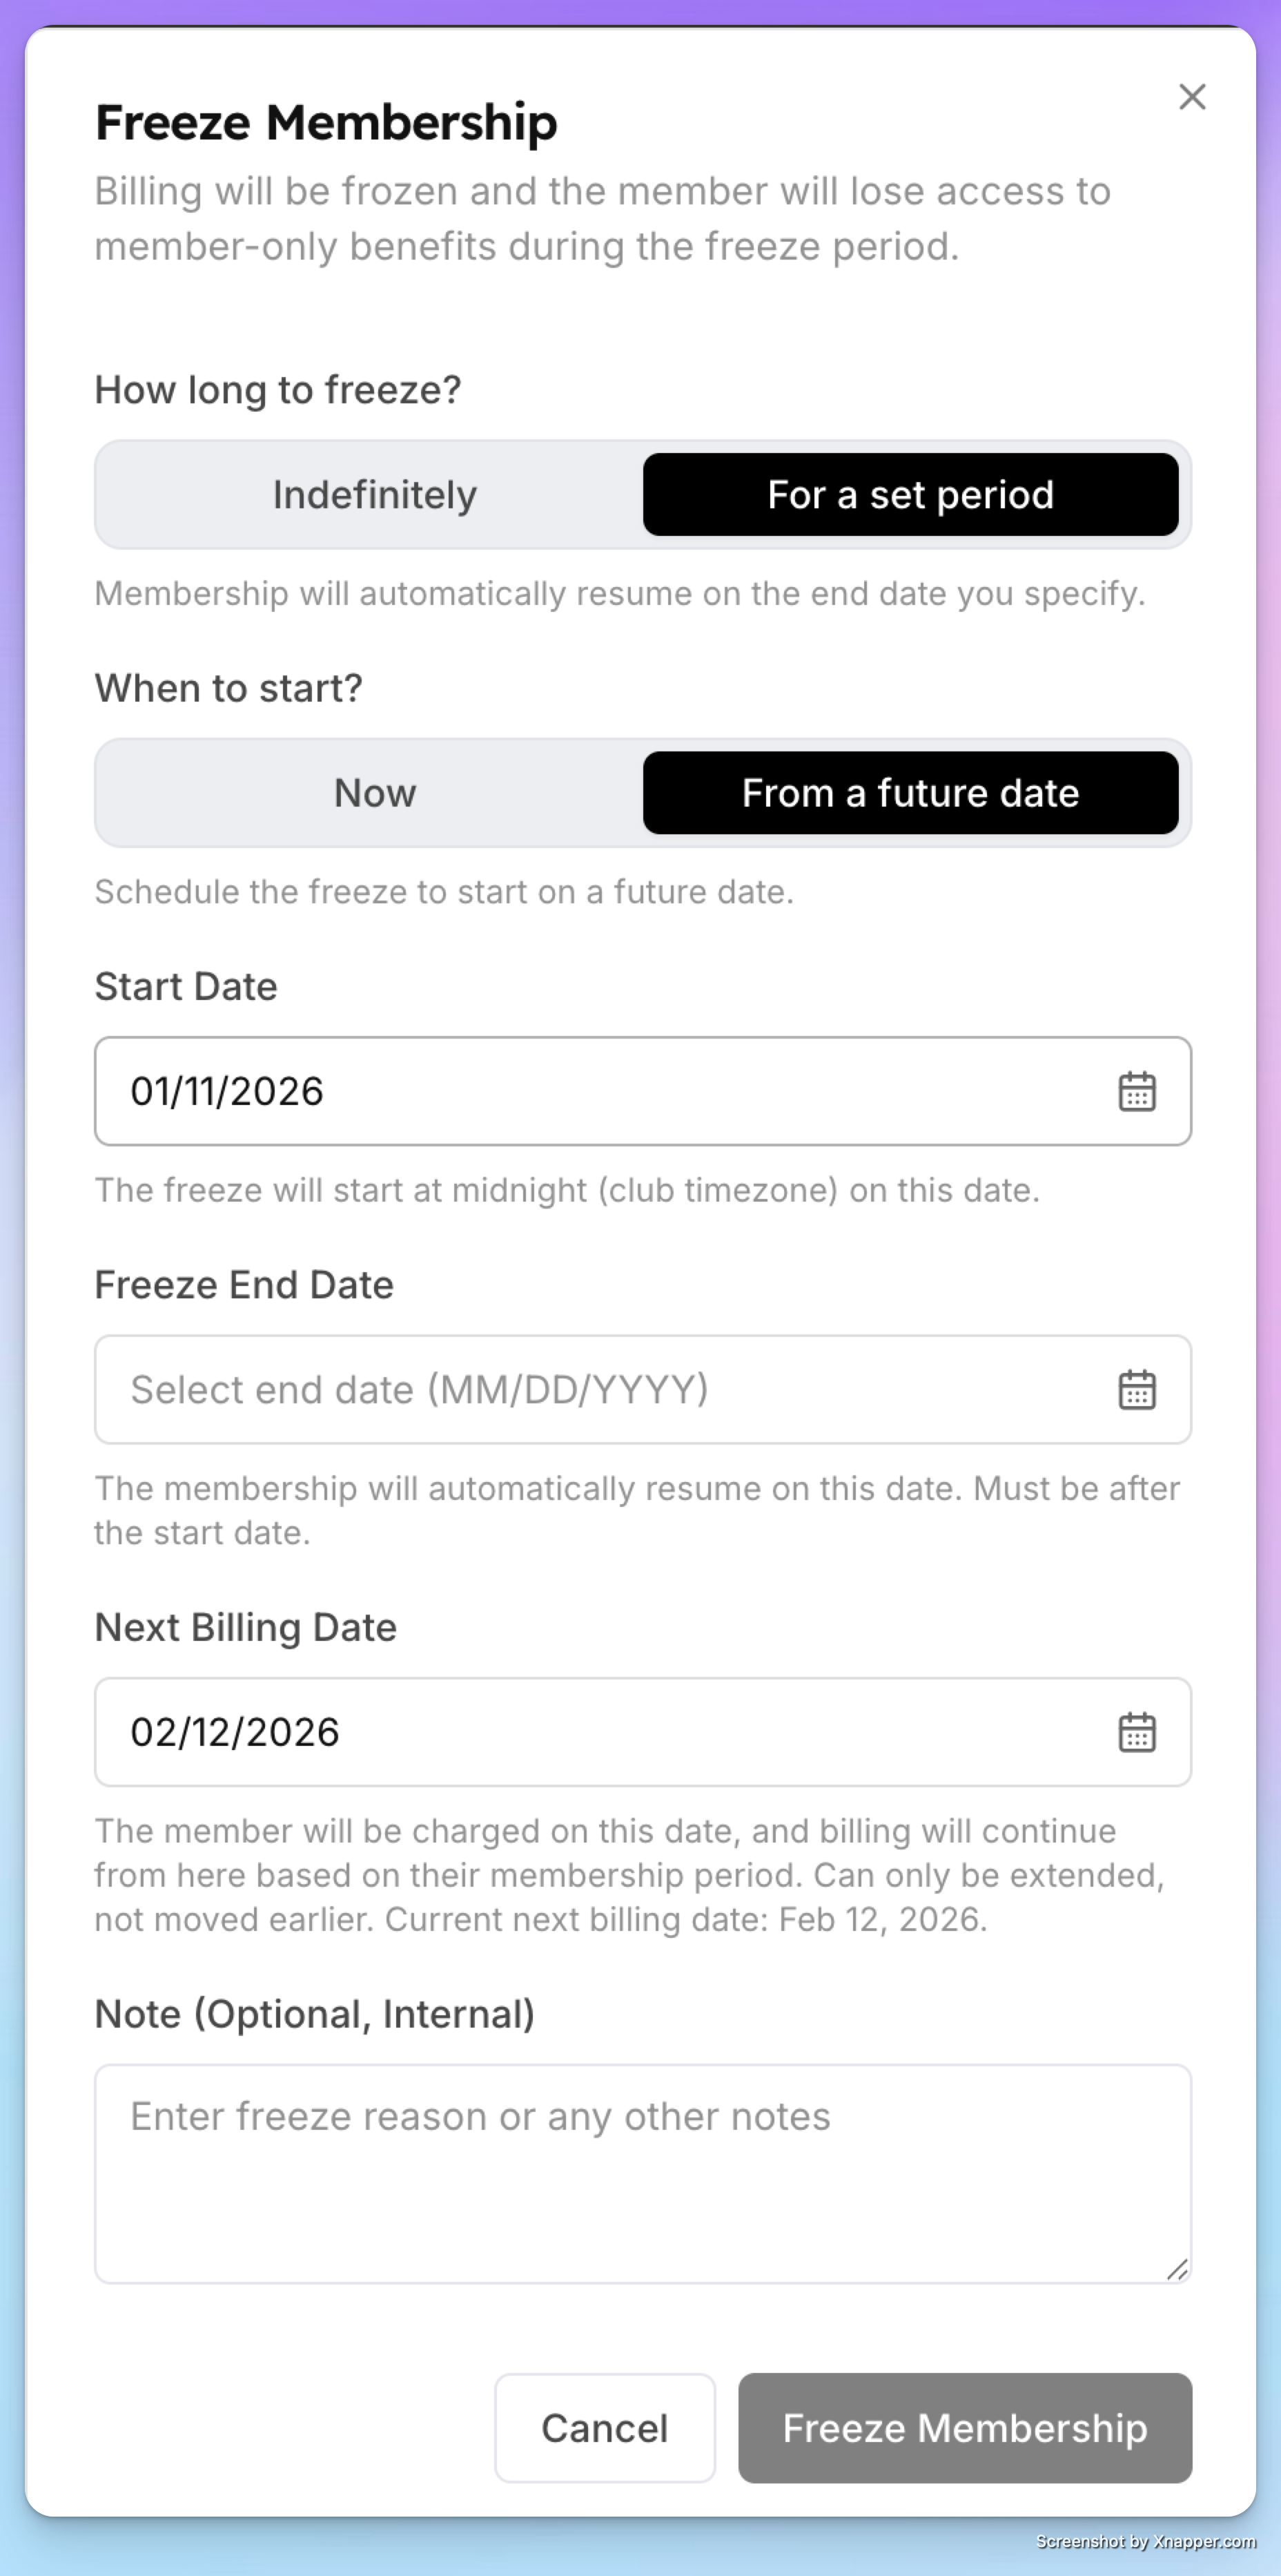Focus the Next Billing Date field 02/12/2026
Viewport: 1281px width, 2576px height.
[643, 1732]
